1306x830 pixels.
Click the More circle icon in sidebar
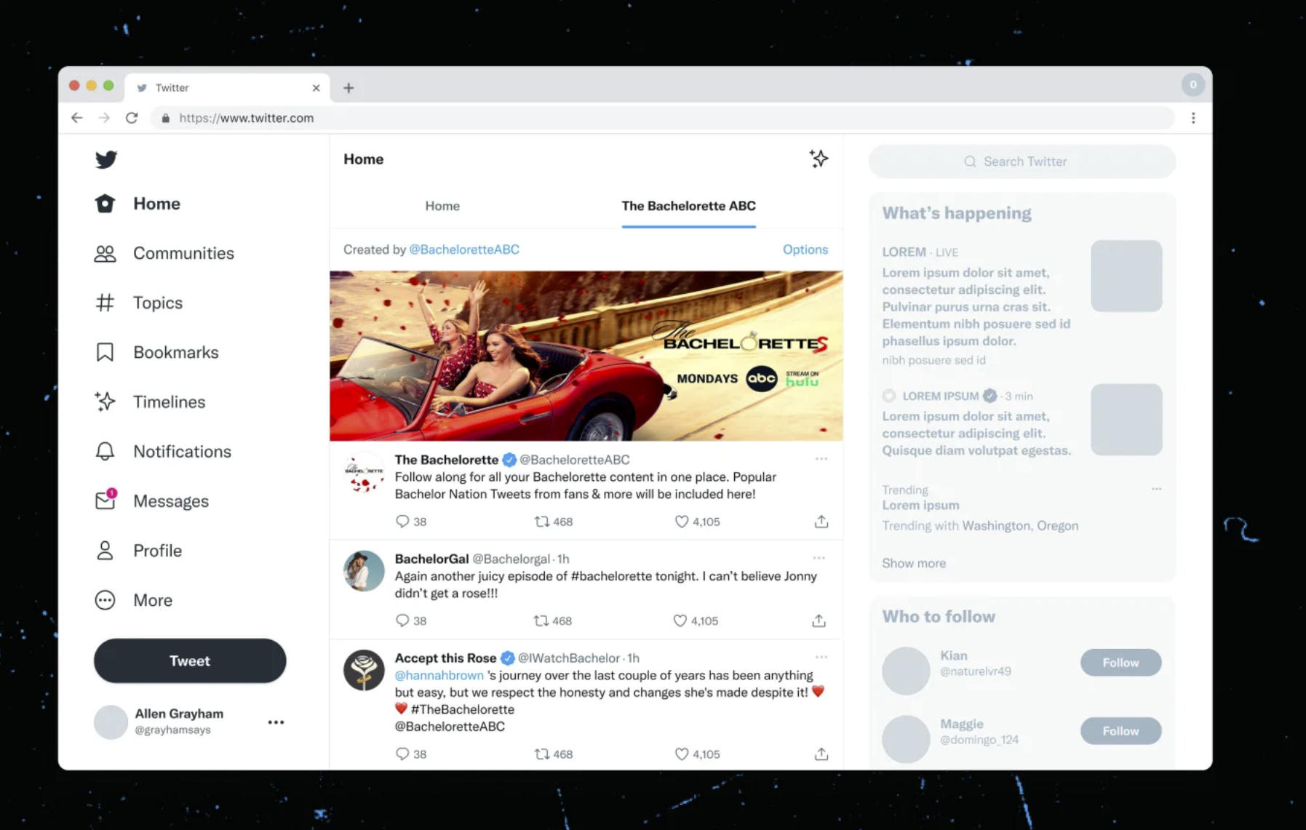point(105,600)
